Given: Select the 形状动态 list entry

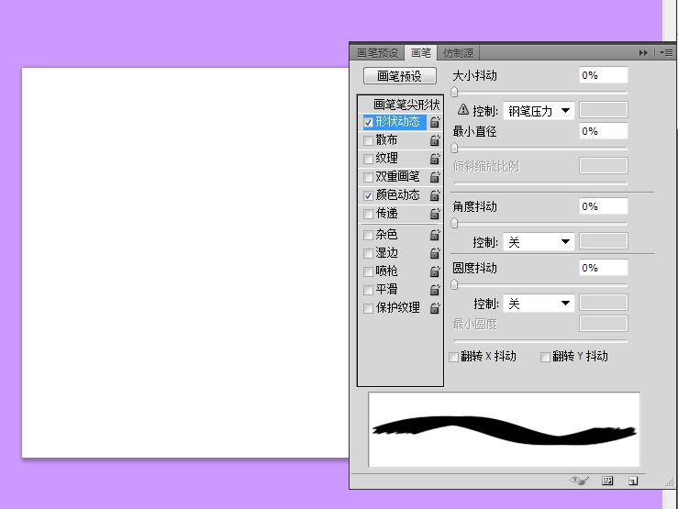Looking at the screenshot, I should pyautogui.click(x=397, y=122).
